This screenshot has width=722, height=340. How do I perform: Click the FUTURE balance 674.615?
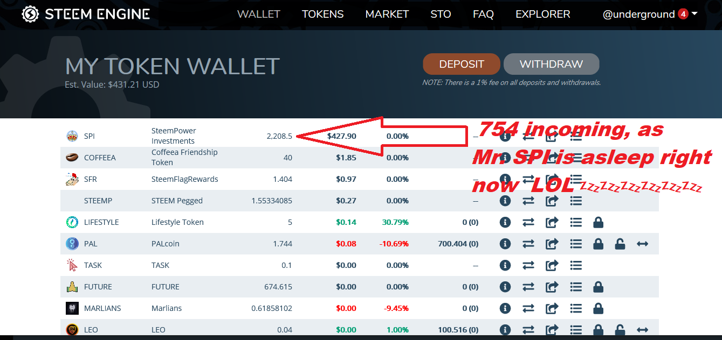(x=278, y=287)
